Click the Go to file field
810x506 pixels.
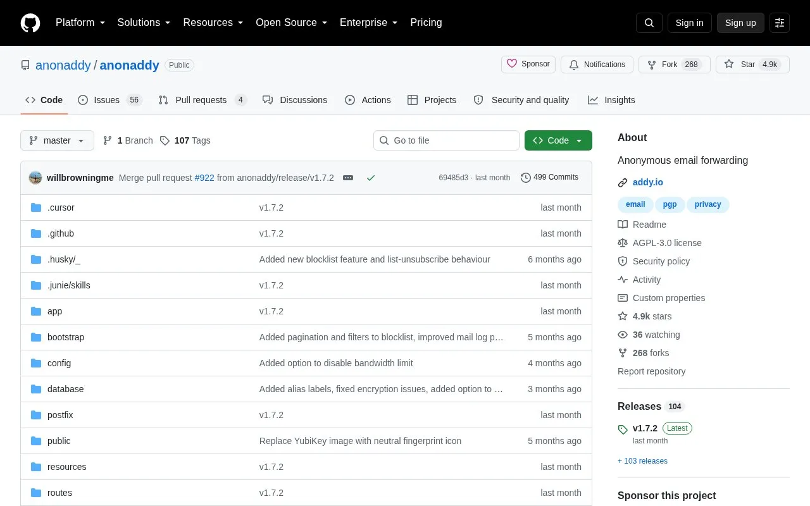(446, 140)
